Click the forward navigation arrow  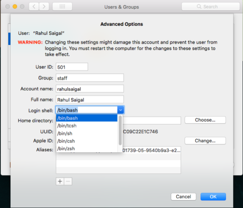click(x=44, y=7)
